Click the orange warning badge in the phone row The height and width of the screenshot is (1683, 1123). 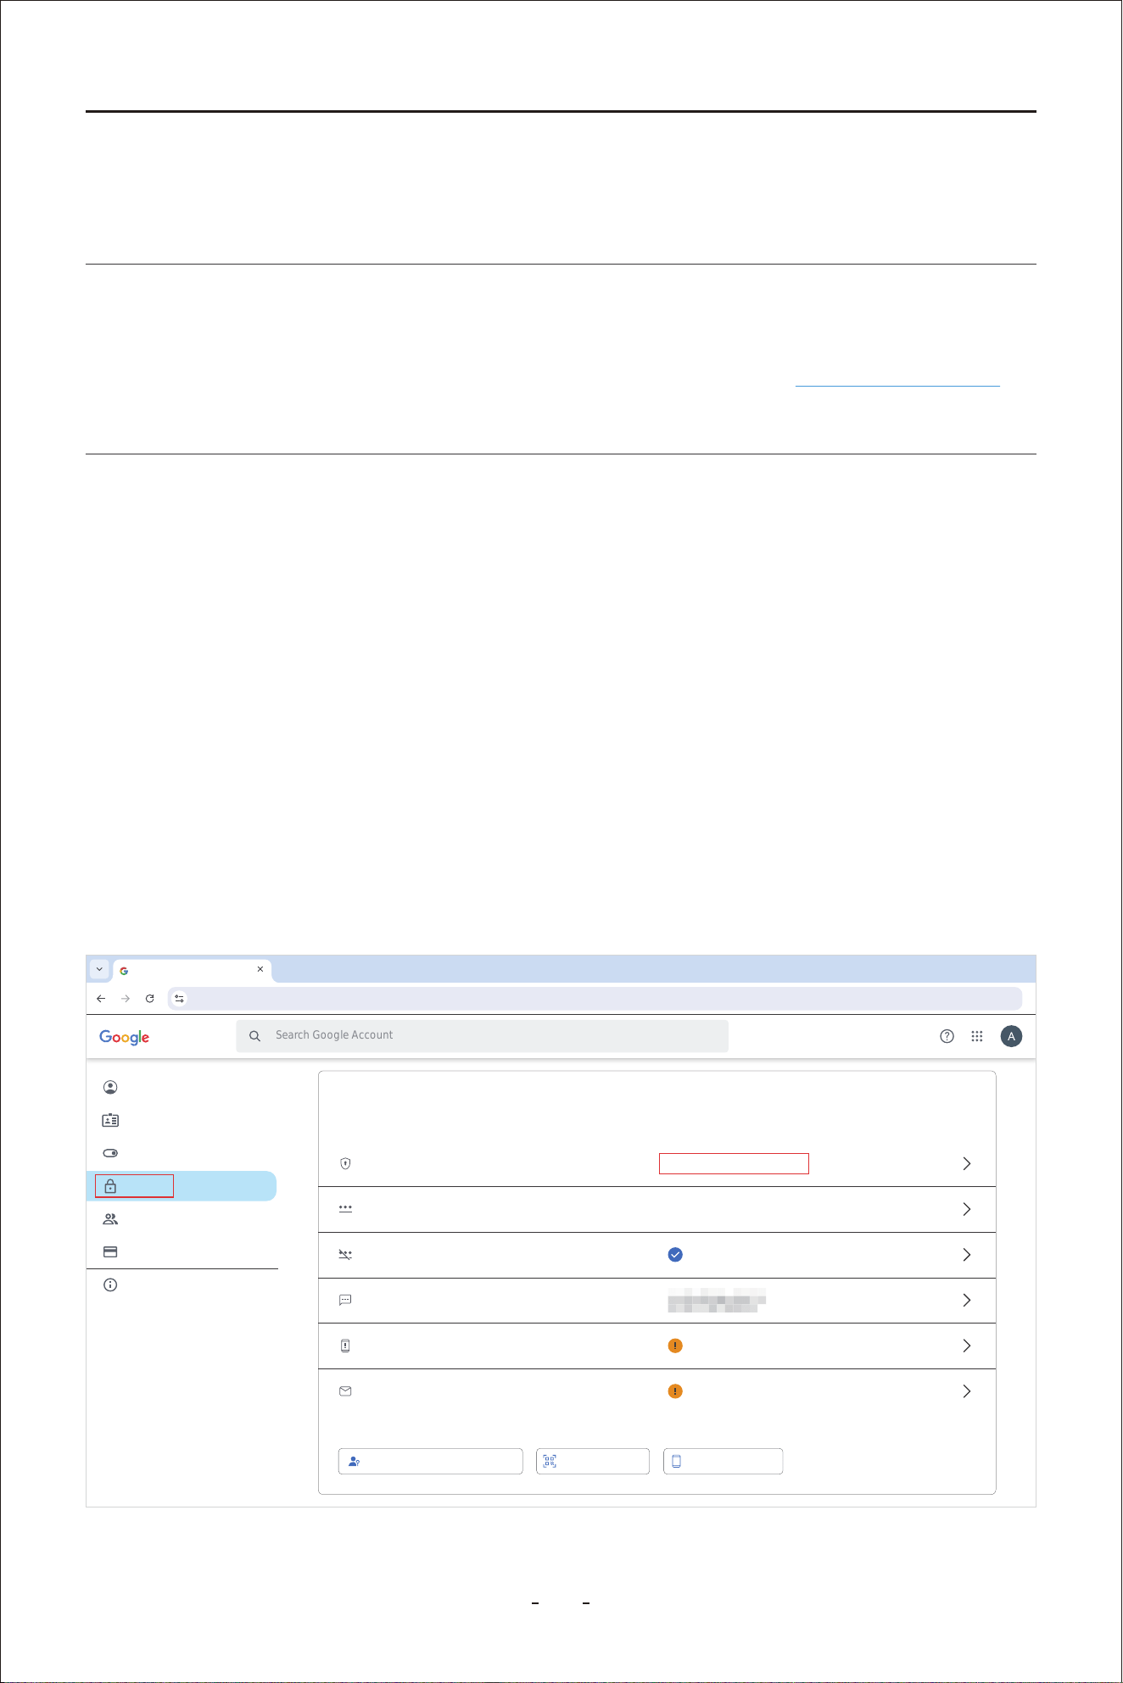point(675,1346)
